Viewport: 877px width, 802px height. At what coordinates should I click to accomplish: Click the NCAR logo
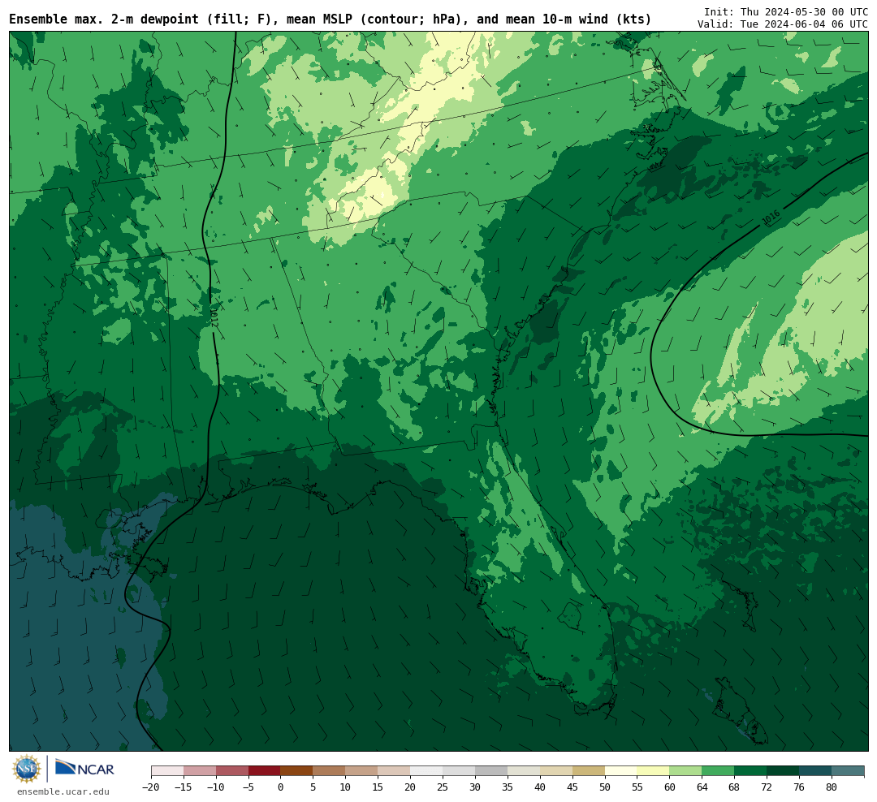click(x=84, y=768)
